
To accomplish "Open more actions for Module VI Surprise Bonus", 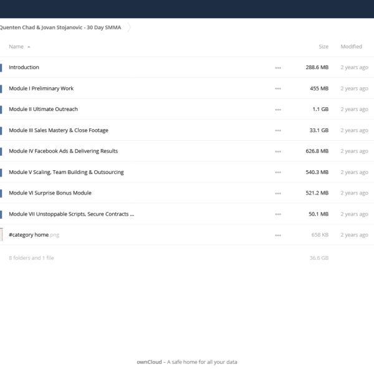I will click(x=278, y=193).
